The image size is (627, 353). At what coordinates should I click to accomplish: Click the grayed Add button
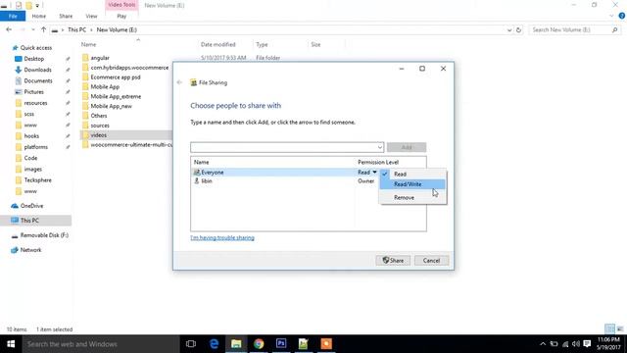407,147
